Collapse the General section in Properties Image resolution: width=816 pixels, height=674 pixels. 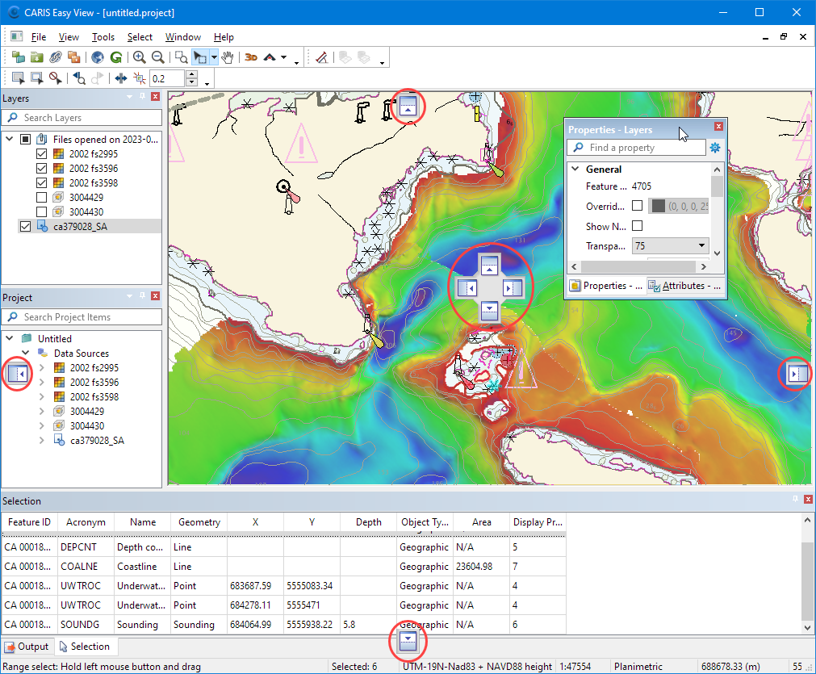point(575,170)
